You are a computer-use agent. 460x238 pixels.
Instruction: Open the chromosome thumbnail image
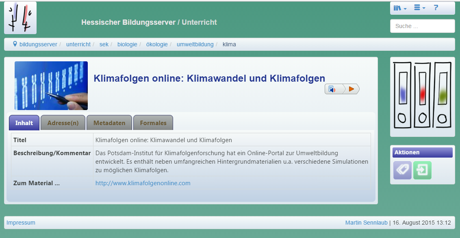51,86
